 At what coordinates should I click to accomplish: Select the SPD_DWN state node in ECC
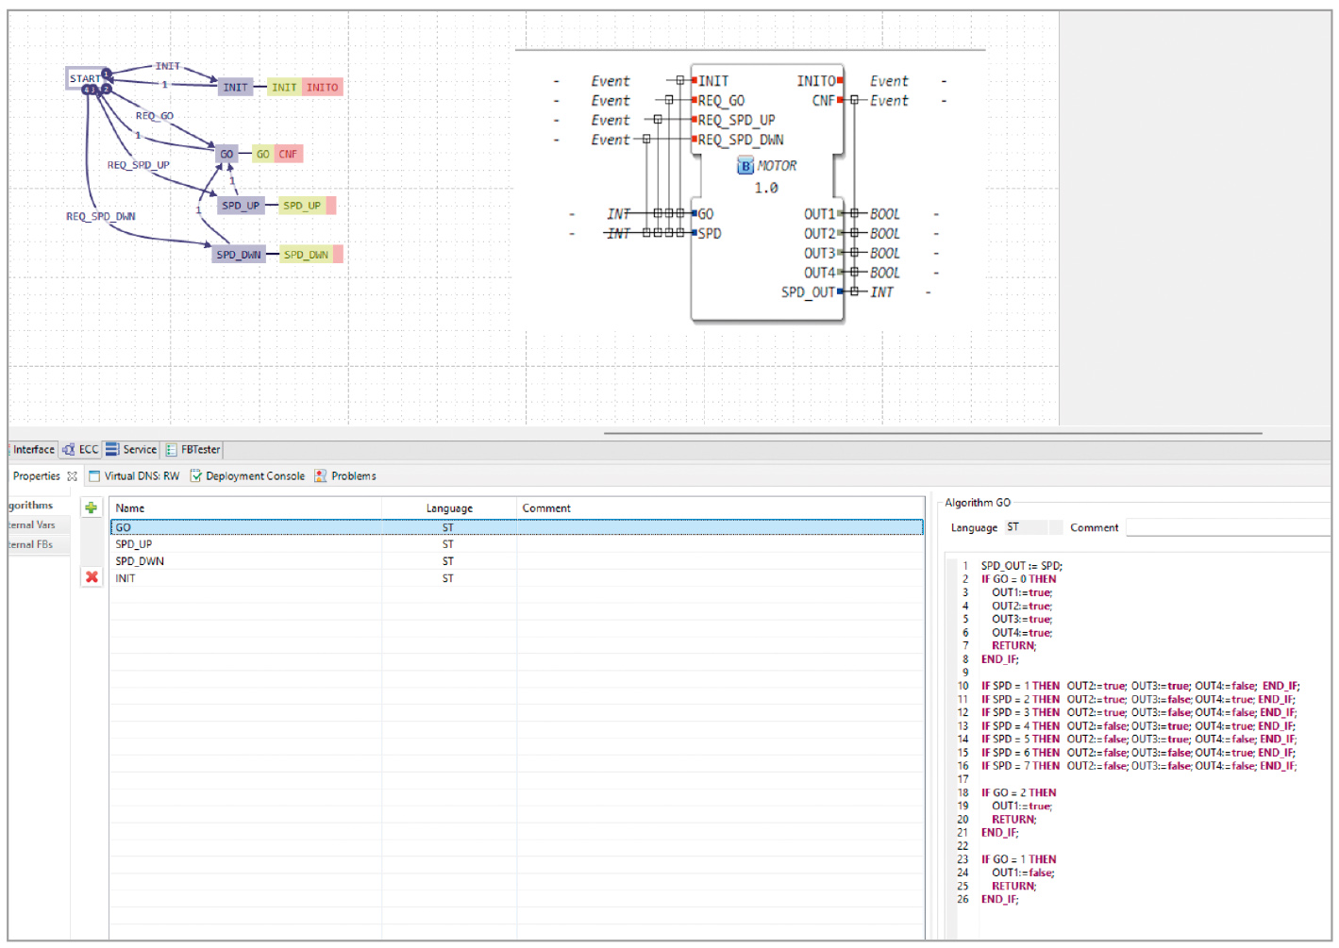238,255
